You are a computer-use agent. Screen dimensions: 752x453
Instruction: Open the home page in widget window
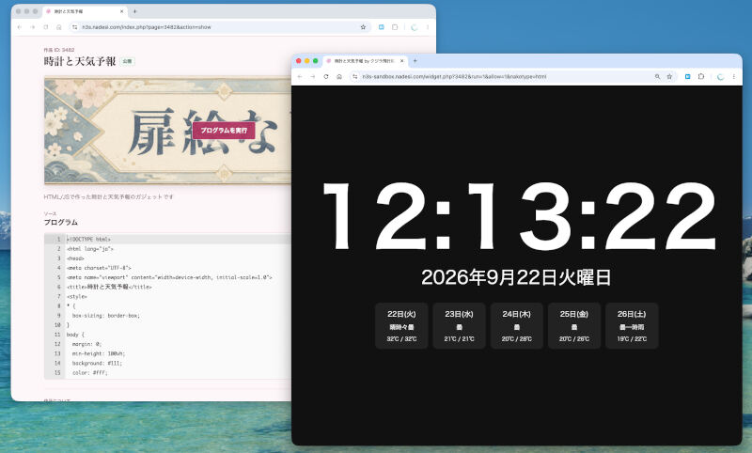pyautogui.click(x=339, y=77)
